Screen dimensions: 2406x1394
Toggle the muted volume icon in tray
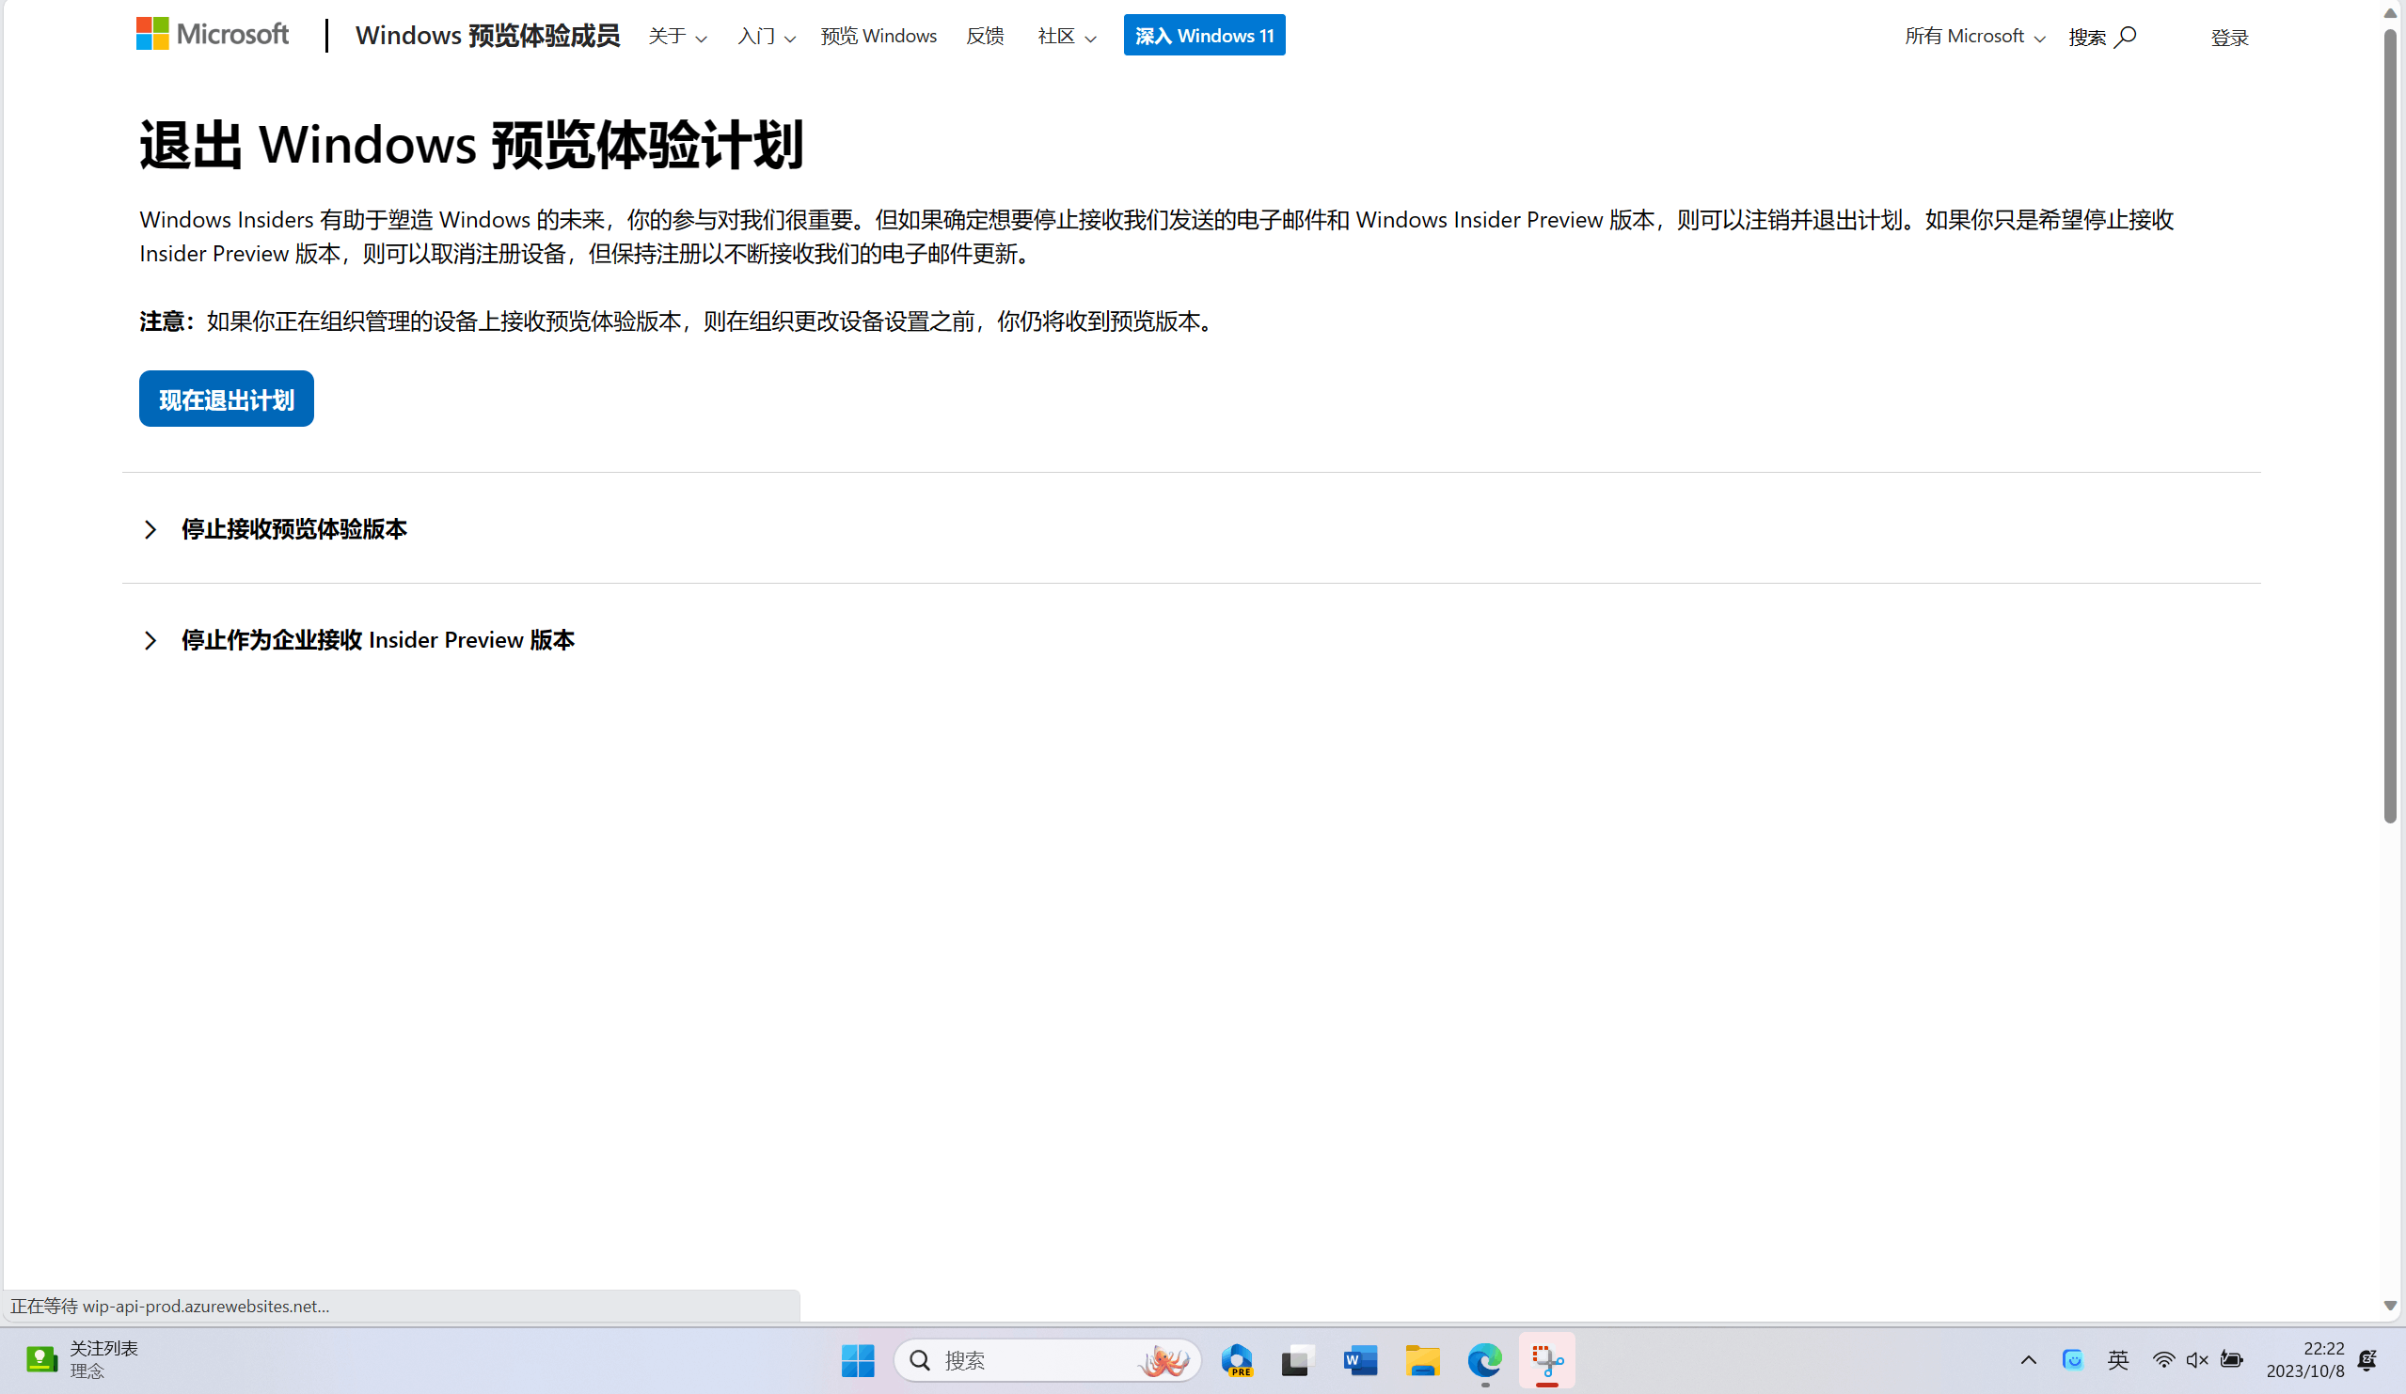pos(2196,1359)
